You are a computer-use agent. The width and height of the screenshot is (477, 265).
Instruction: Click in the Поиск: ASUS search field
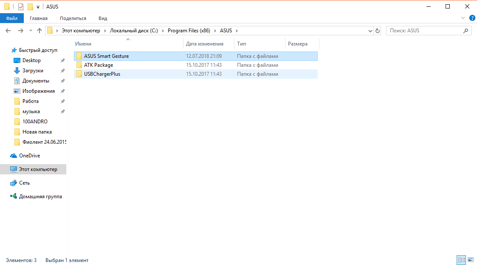[x=425, y=31]
